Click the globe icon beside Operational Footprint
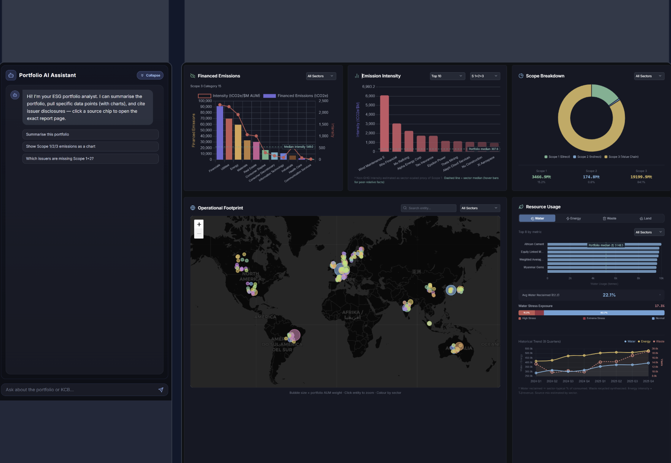Viewport: 671px width, 463px height. [x=193, y=208]
